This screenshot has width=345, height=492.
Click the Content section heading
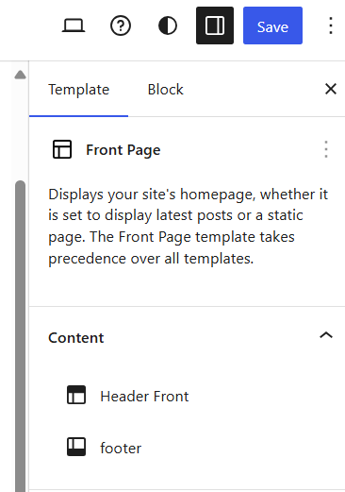point(75,338)
